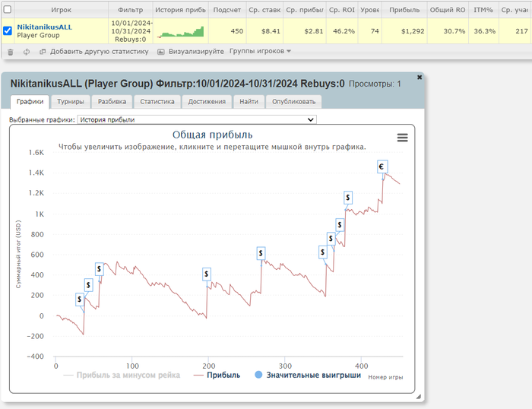
Task: Click the resize grip of chart panel
Action: pos(418,396)
